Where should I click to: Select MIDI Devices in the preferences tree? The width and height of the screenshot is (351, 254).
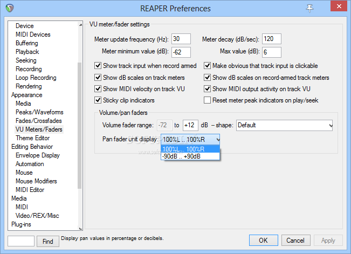[33, 35]
